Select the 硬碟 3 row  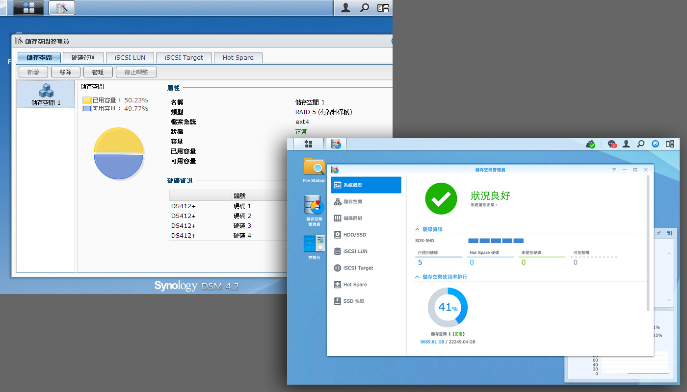[228, 226]
